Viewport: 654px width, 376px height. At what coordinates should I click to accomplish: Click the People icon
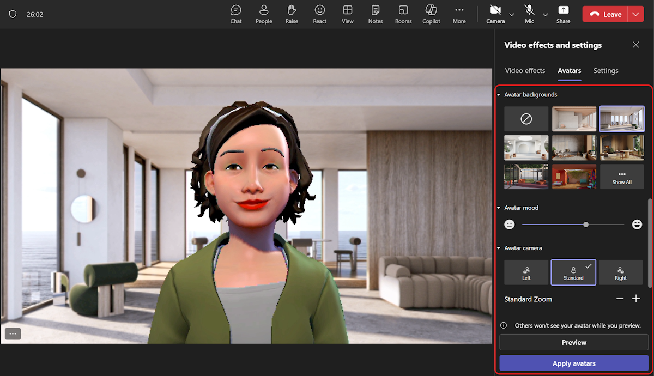pyautogui.click(x=264, y=14)
